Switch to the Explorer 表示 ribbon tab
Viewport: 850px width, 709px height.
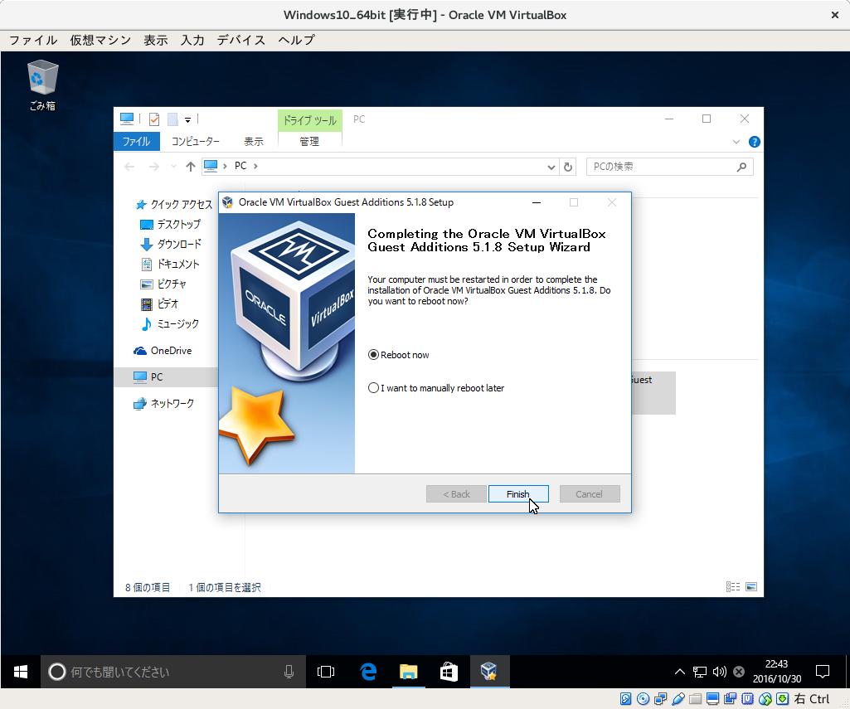click(253, 142)
